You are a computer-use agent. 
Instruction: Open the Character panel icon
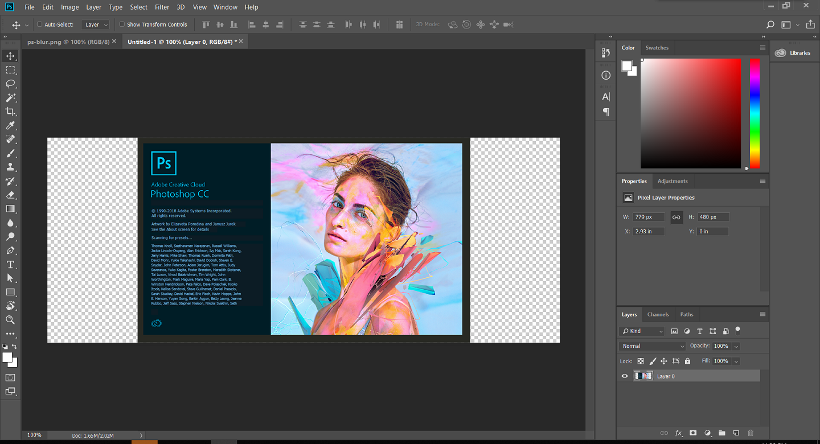click(x=606, y=97)
